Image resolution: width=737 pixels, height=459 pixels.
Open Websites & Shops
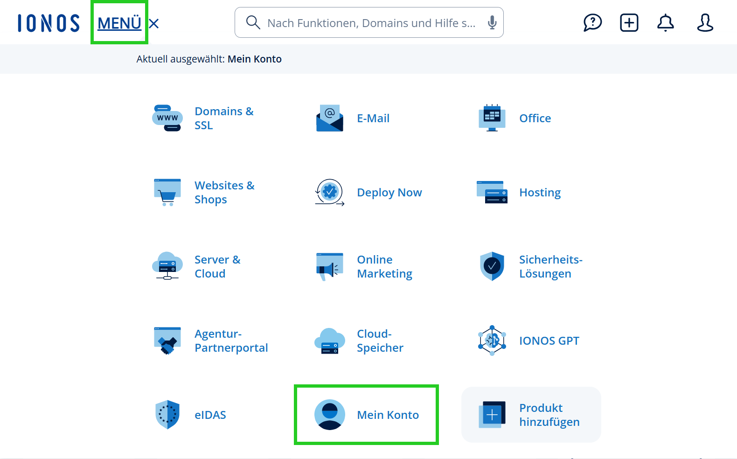pos(224,193)
